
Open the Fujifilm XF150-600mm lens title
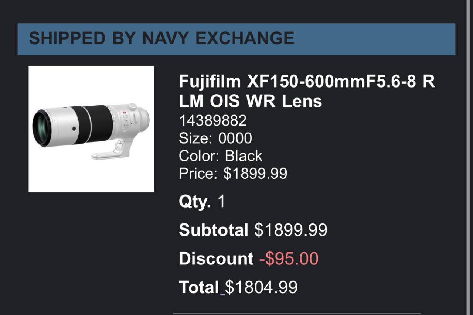306,91
